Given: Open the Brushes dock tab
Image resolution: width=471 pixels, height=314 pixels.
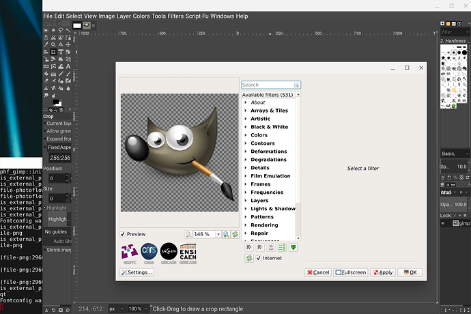Looking at the screenshot, I should (x=442, y=23).
